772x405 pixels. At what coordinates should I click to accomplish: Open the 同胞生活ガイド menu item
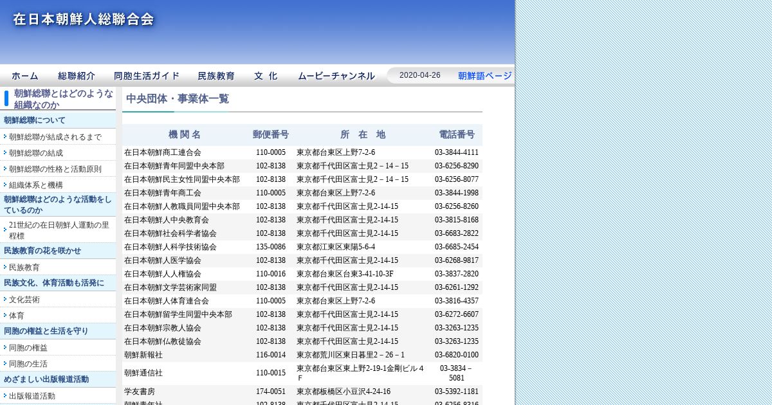pos(147,76)
